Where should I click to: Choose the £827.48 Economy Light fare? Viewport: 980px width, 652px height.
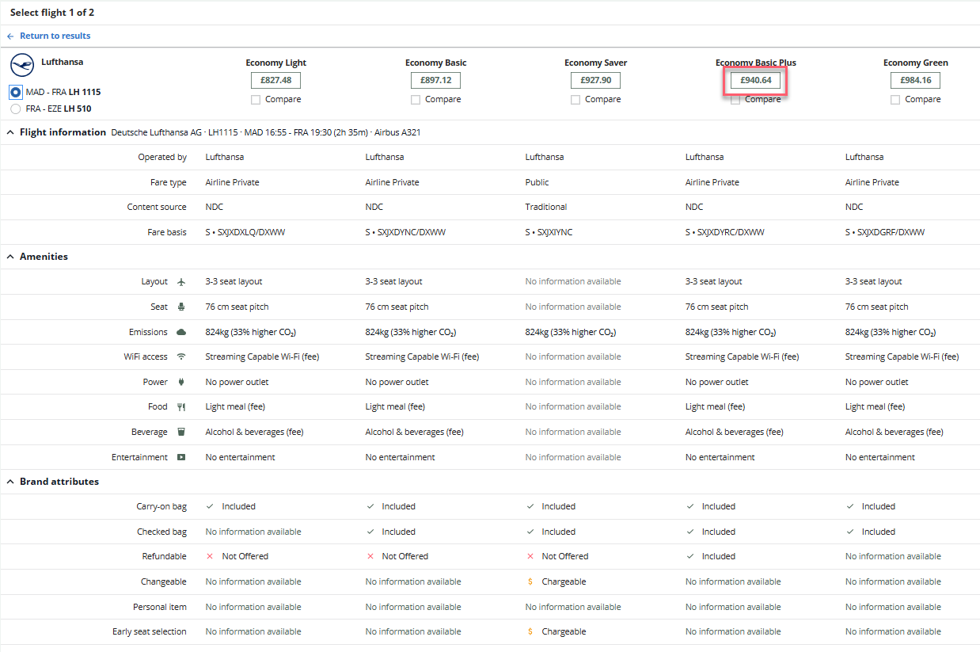coord(275,80)
